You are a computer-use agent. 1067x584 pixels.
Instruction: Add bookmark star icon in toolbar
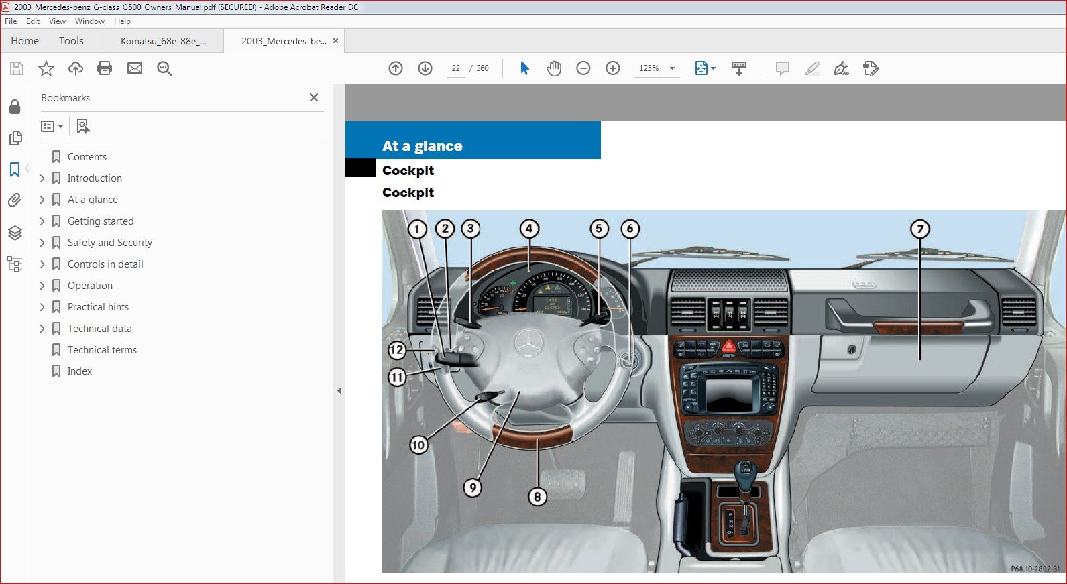(x=46, y=68)
